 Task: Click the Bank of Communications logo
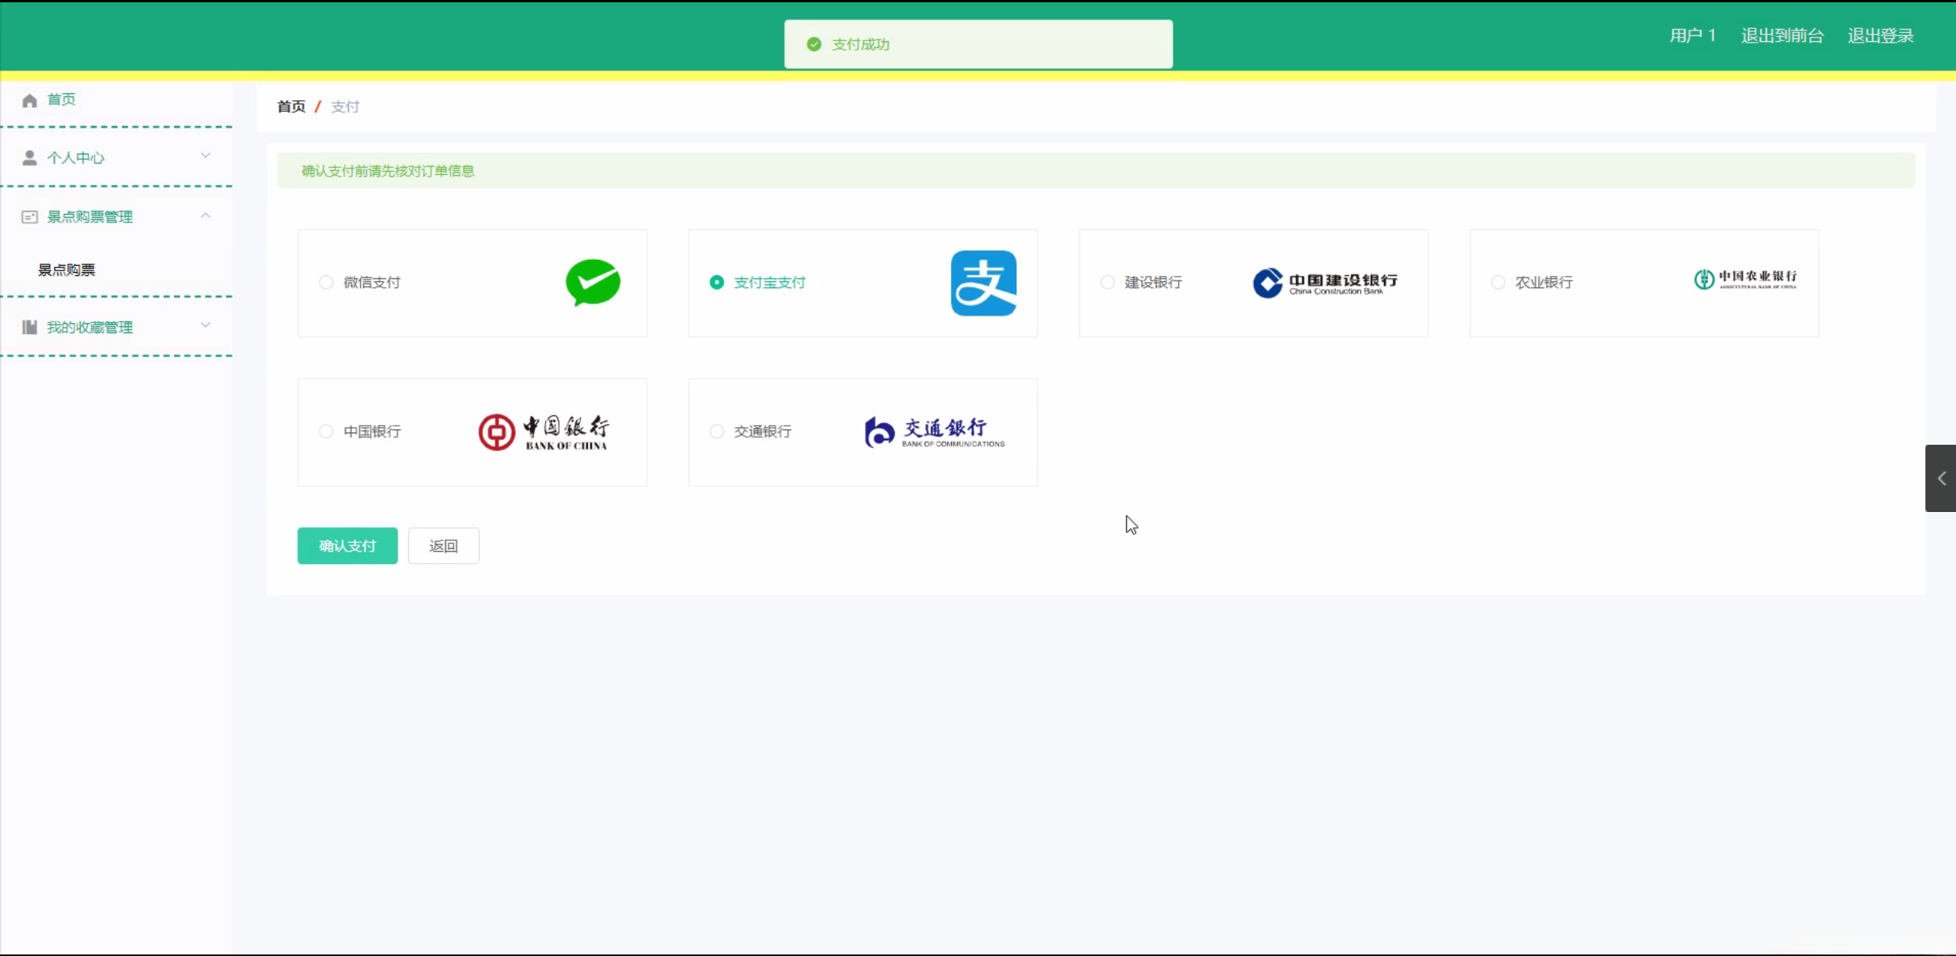click(x=934, y=433)
